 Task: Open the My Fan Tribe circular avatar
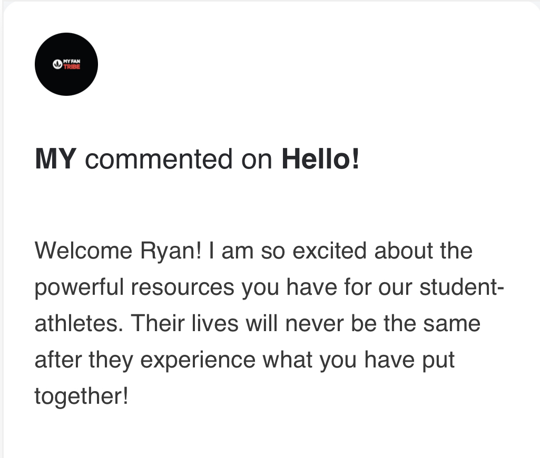66,64
